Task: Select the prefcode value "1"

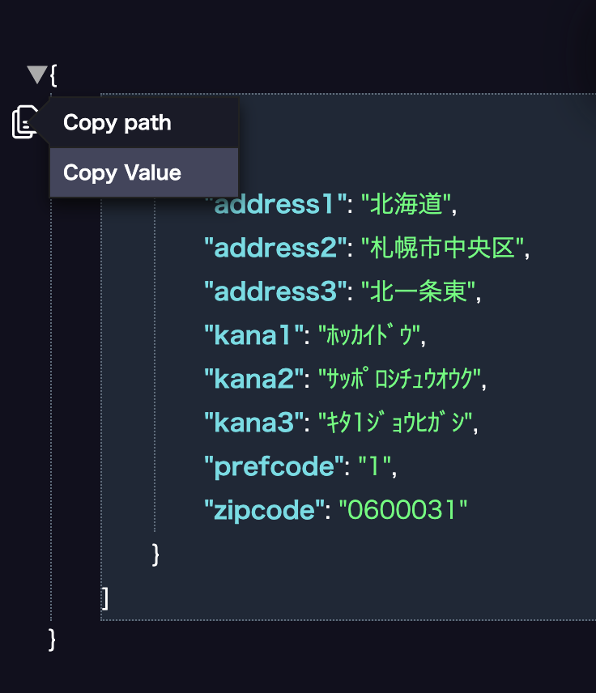Action: [374, 466]
